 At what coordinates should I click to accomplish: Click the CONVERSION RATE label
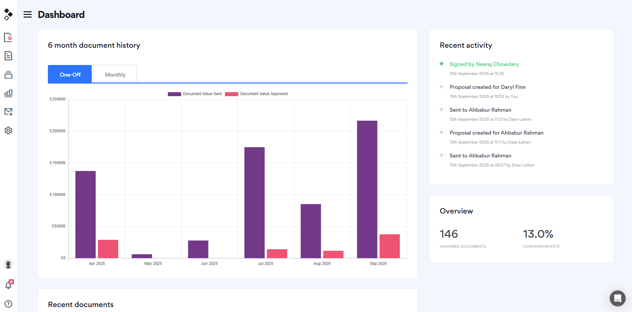pyautogui.click(x=541, y=246)
